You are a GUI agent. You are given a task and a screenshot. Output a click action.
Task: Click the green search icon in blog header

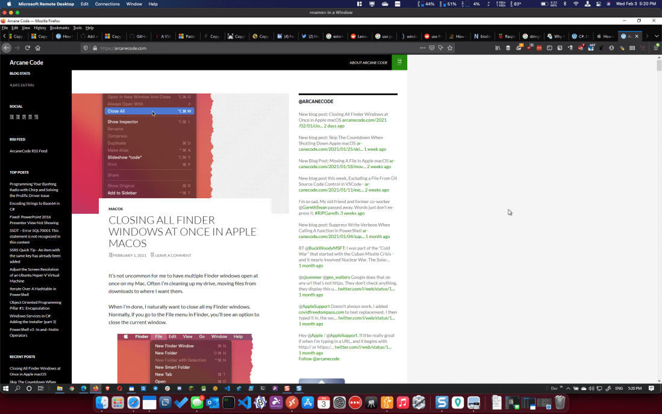click(399, 62)
